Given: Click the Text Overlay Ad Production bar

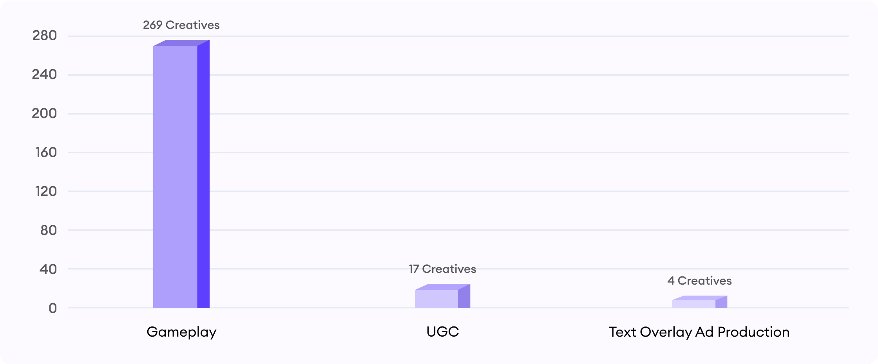Looking at the screenshot, I should [700, 302].
